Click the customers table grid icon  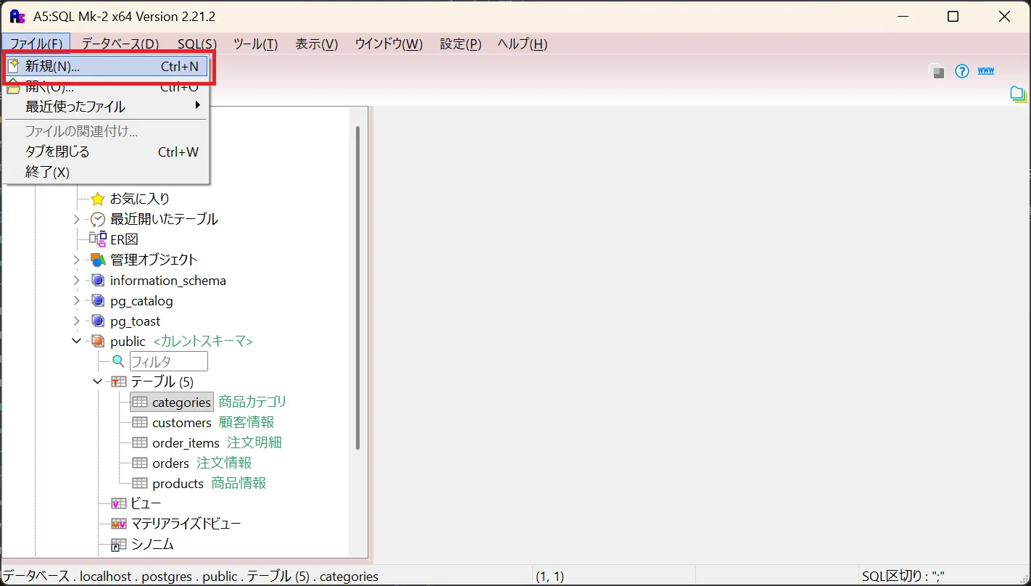[140, 422]
